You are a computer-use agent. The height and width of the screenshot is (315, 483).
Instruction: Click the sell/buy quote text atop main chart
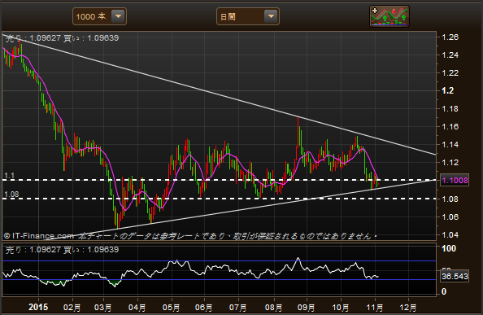click(x=62, y=38)
